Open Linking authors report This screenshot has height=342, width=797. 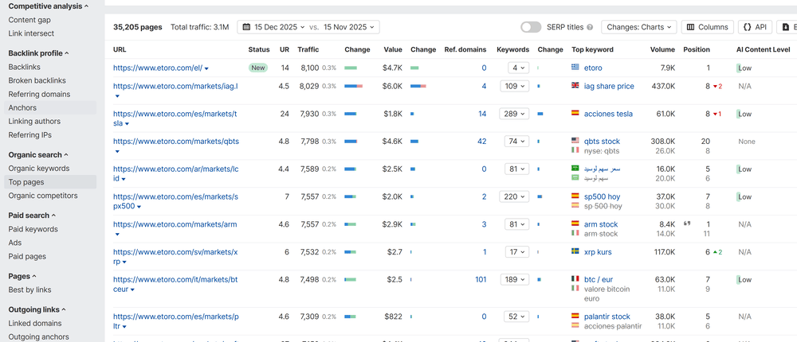tap(34, 121)
